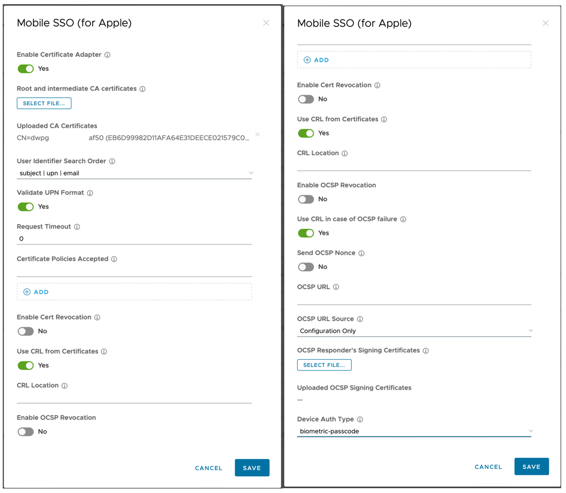The height and width of the screenshot is (493, 566).
Task: Click info icon beside Enable Certificate Adapter
Action: 107,55
